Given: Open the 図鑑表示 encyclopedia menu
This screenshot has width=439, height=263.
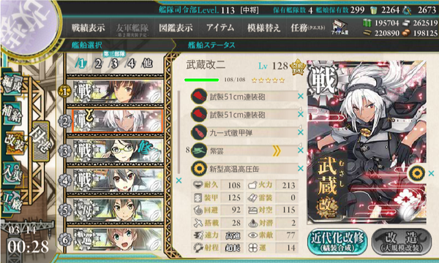Looking at the screenshot, I should coord(176,28).
